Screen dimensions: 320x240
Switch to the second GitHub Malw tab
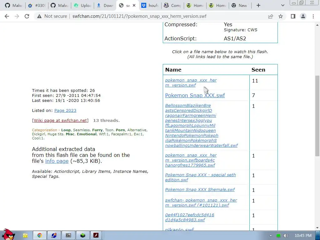[x=60, y=6]
